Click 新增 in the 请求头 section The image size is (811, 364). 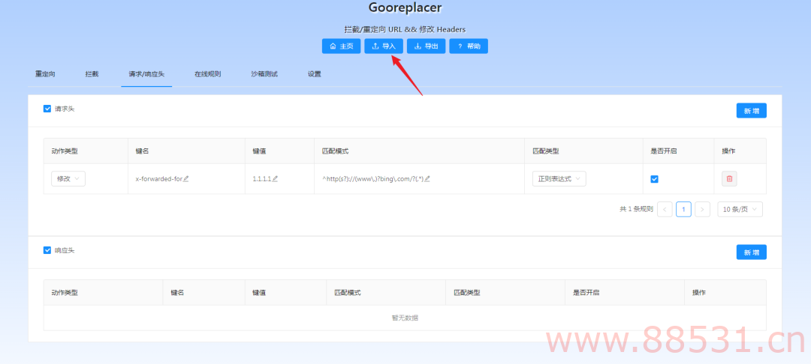[751, 110]
